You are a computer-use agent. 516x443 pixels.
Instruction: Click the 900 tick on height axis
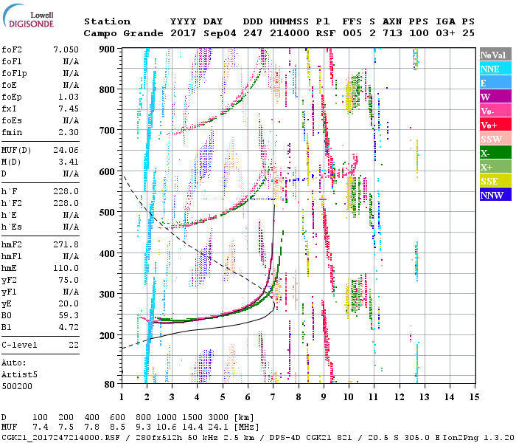pyautogui.click(x=108, y=49)
